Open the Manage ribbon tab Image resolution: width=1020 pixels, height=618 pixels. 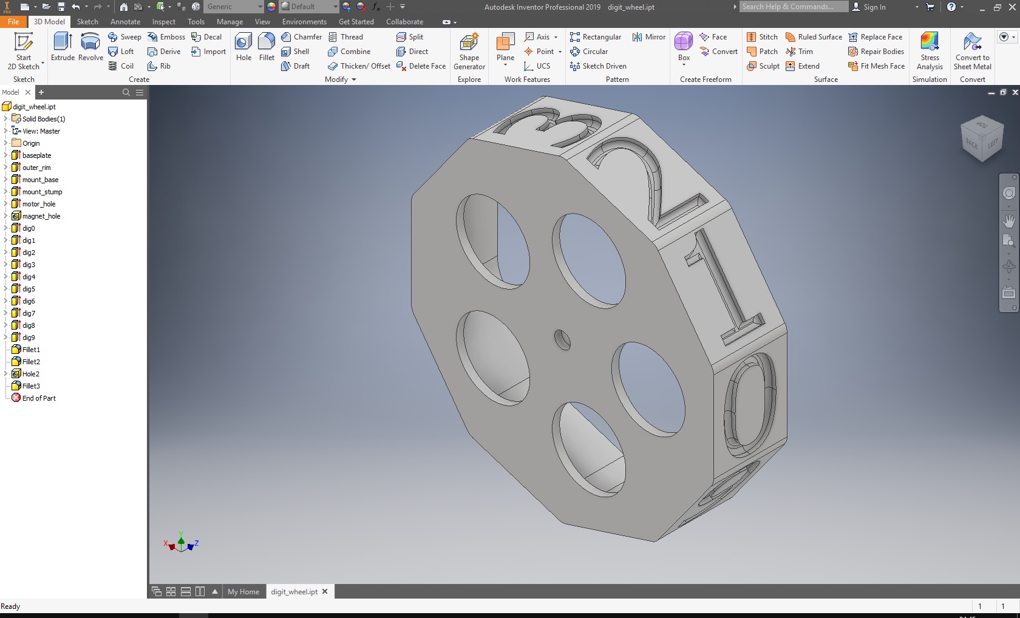[x=229, y=21]
